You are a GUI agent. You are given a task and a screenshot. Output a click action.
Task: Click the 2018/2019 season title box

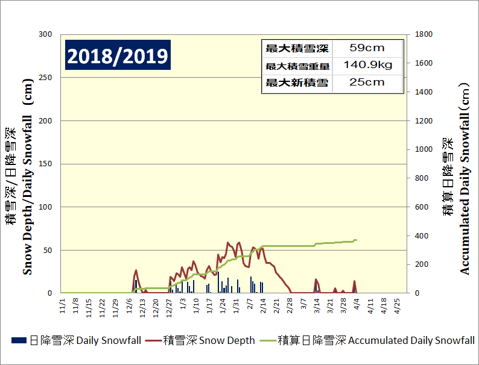(117, 56)
